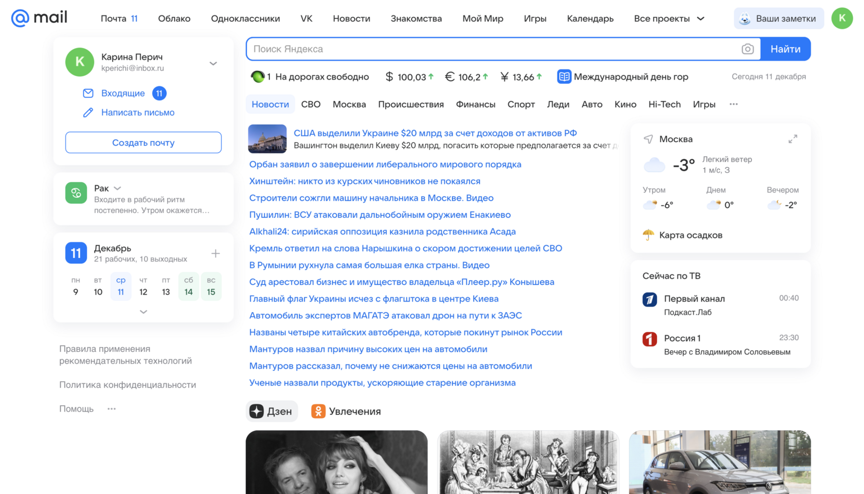Click the Карта осадков link

(x=691, y=235)
